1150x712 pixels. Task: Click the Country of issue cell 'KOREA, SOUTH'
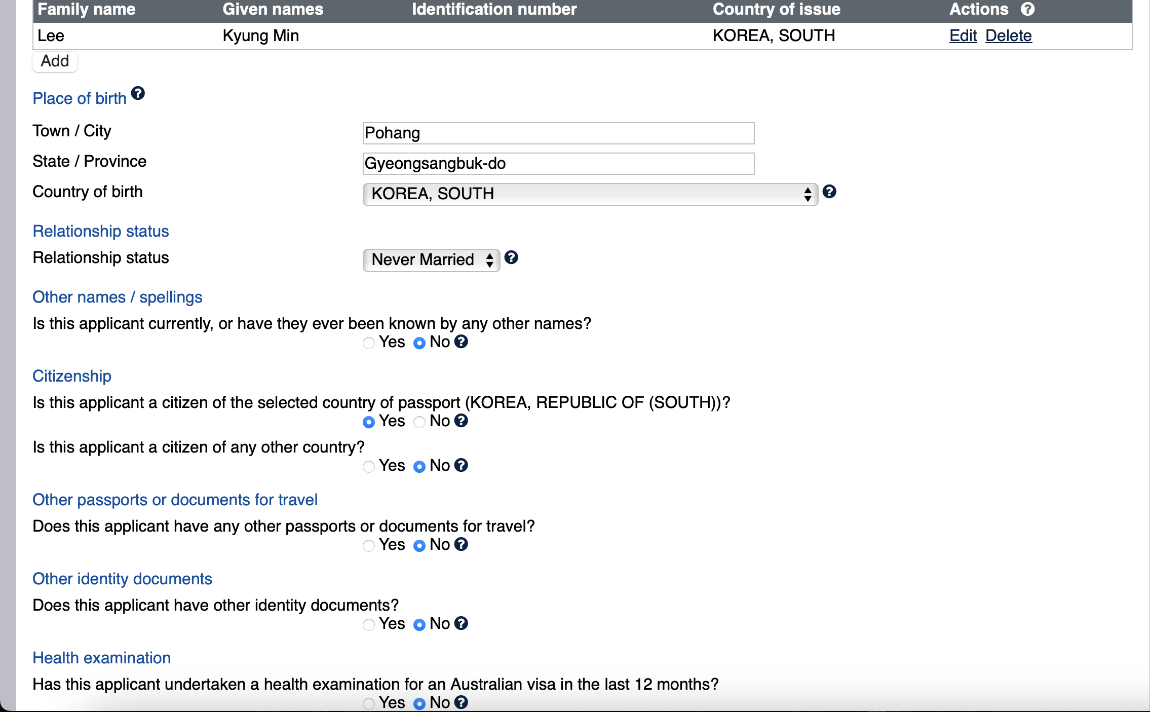click(x=774, y=35)
